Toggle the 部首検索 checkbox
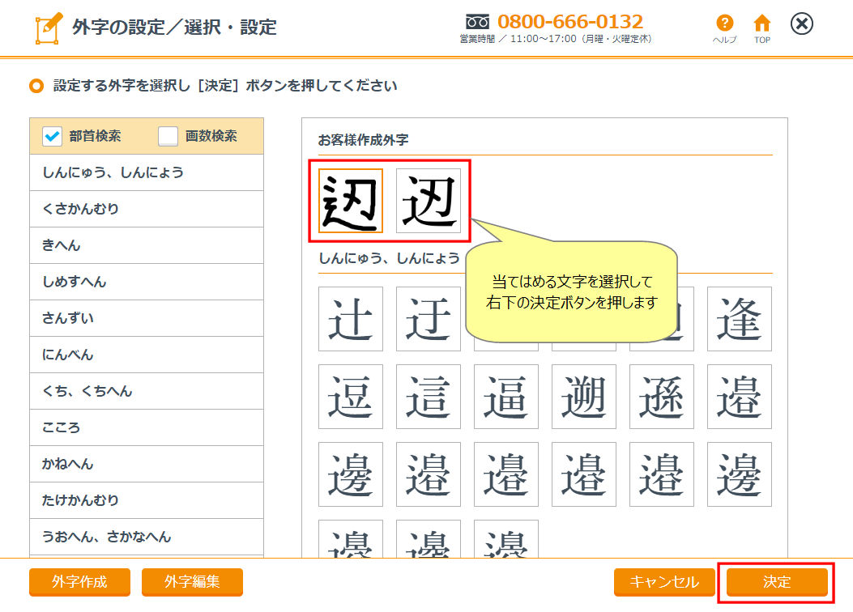Screen dimensions: 853x612 coord(53,136)
